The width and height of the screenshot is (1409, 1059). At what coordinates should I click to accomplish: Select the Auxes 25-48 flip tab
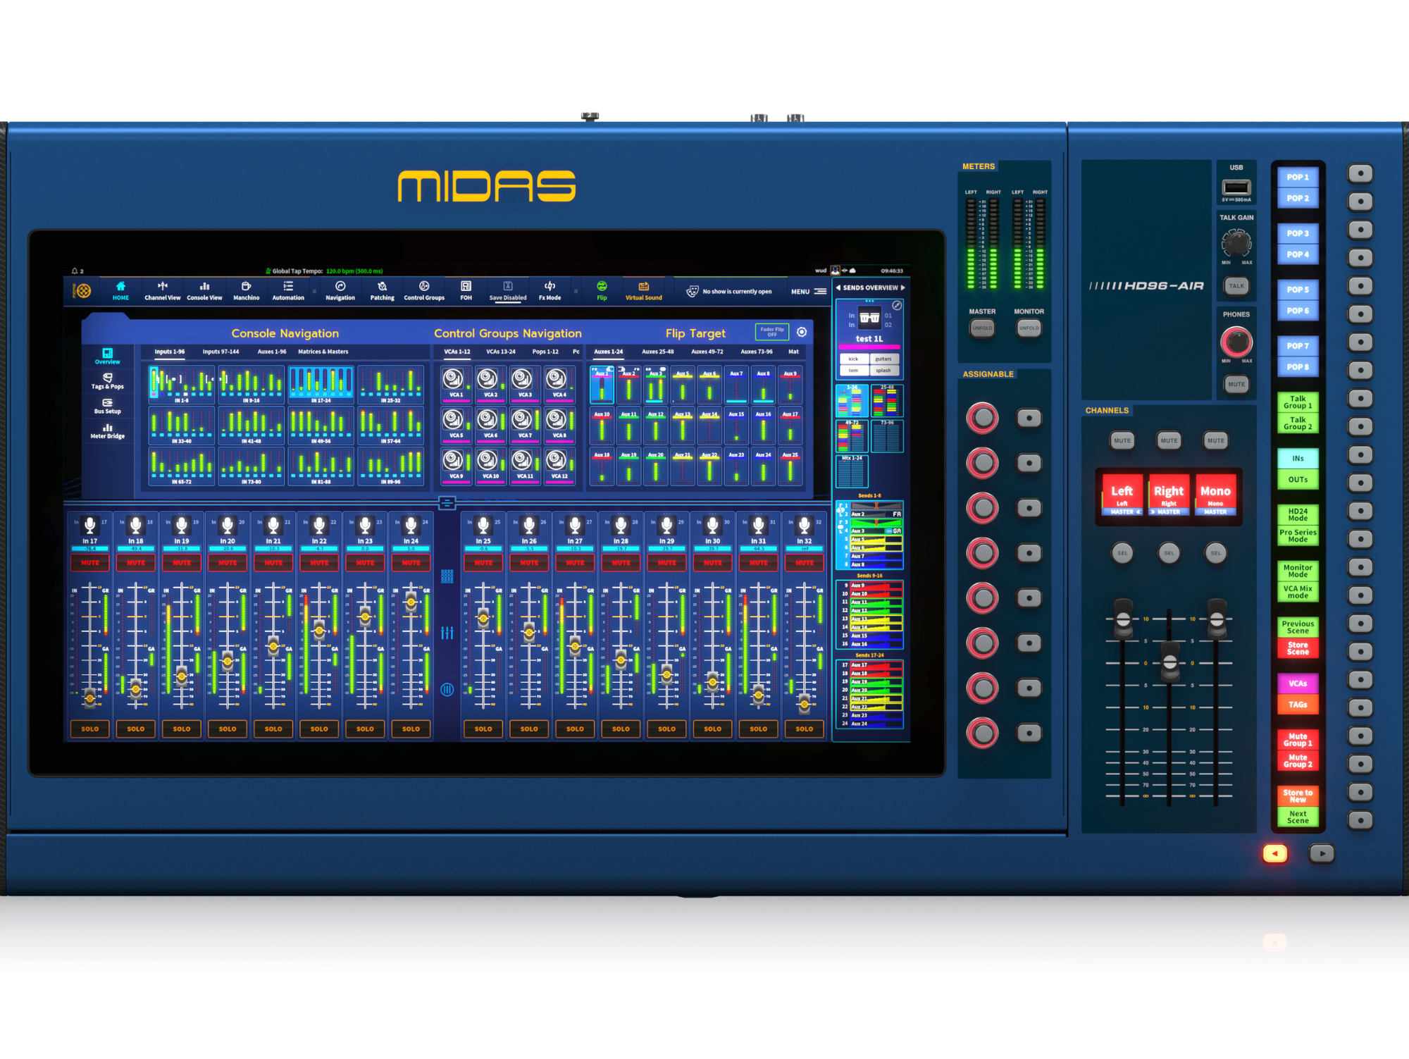coord(657,352)
